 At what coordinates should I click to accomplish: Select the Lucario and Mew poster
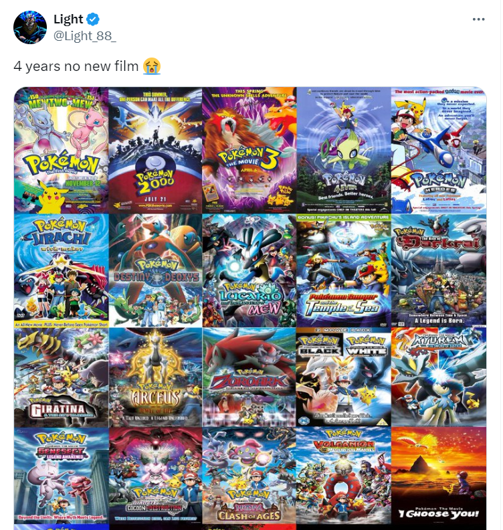249,270
